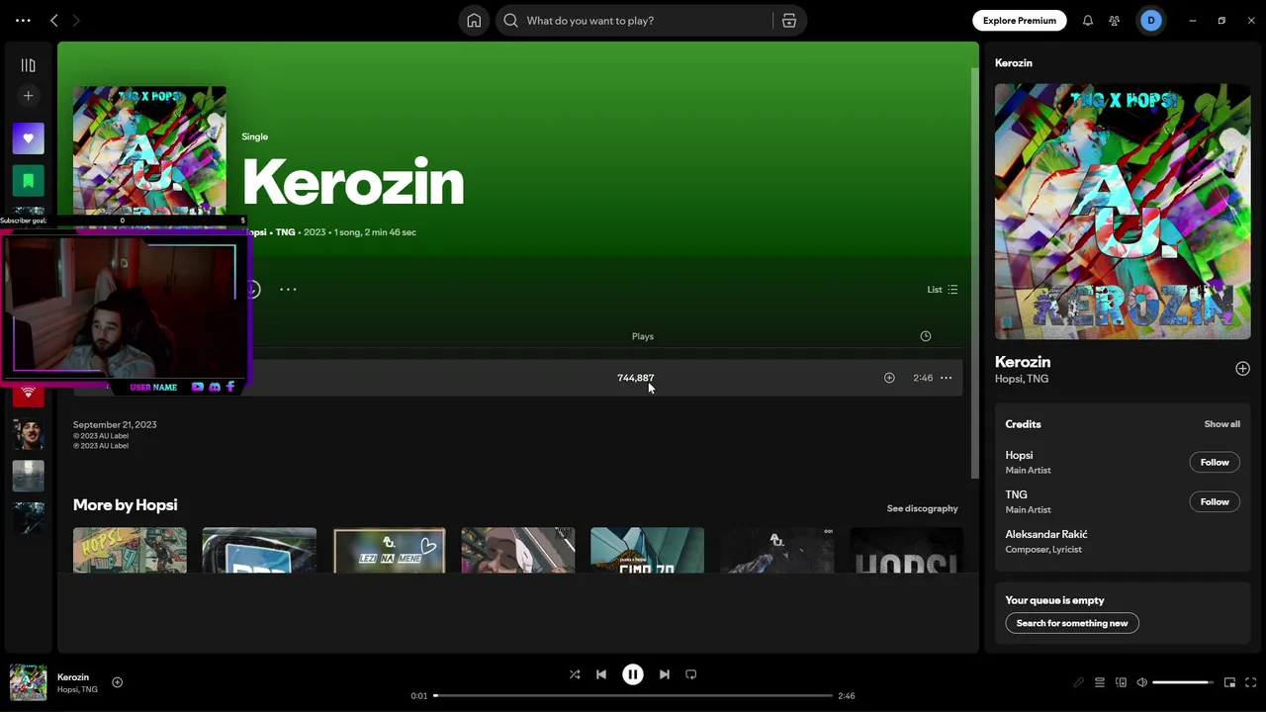Viewport: 1266px width, 712px height.
Task: Follow TNG in Credits
Action: (x=1215, y=501)
